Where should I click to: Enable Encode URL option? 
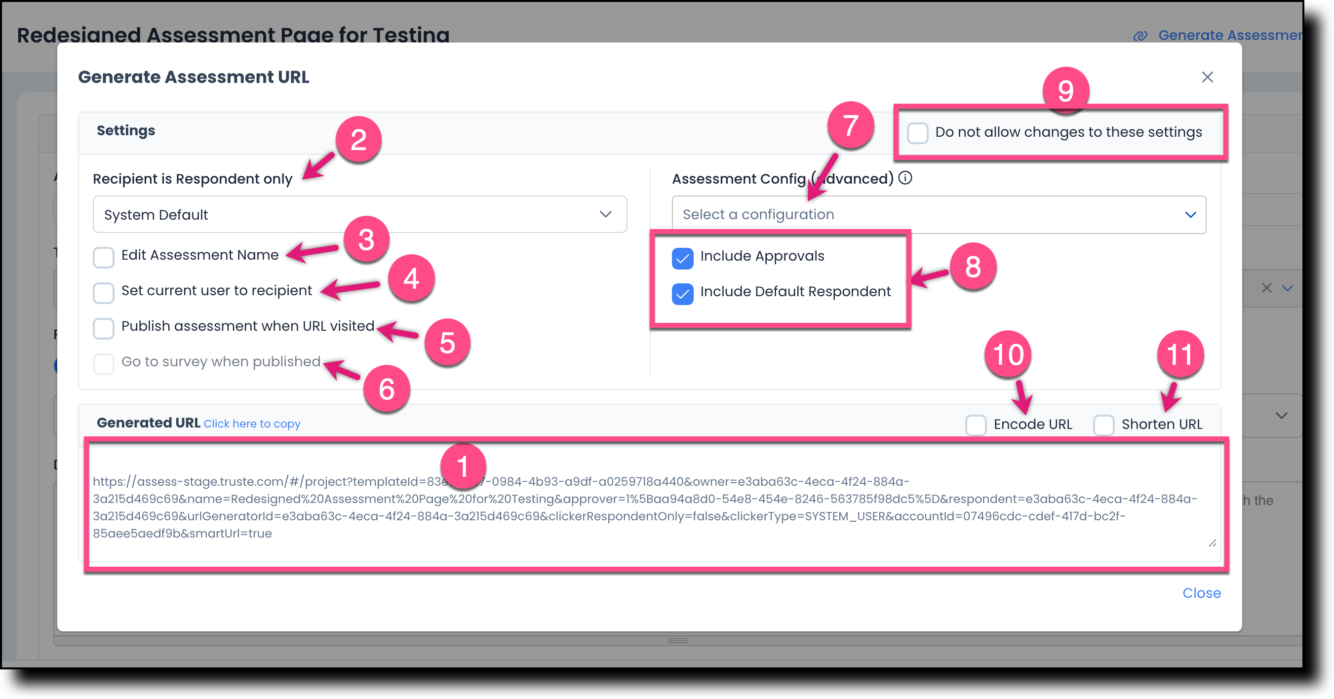(976, 425)
